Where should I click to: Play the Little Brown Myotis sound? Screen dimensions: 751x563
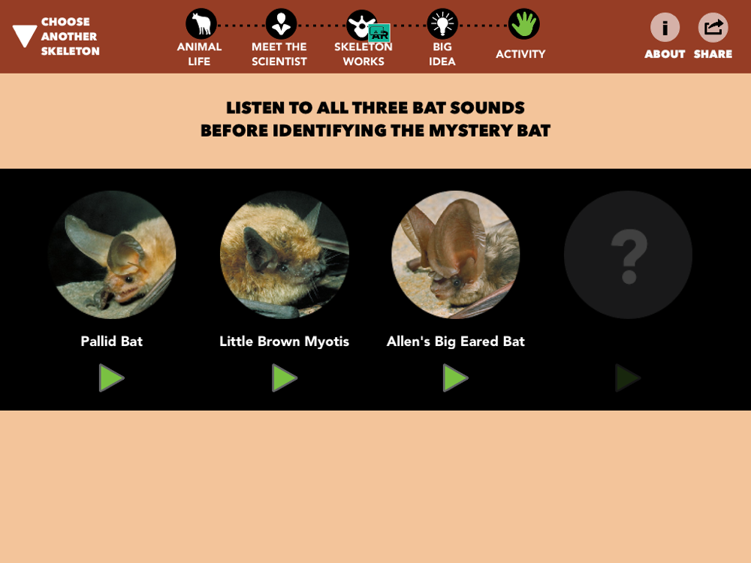tap(284, 378)
